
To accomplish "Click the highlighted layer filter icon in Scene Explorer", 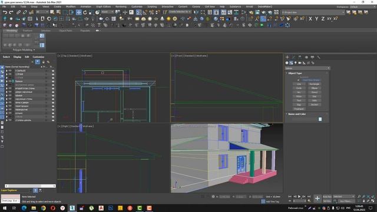I will (x=38, y=62).
